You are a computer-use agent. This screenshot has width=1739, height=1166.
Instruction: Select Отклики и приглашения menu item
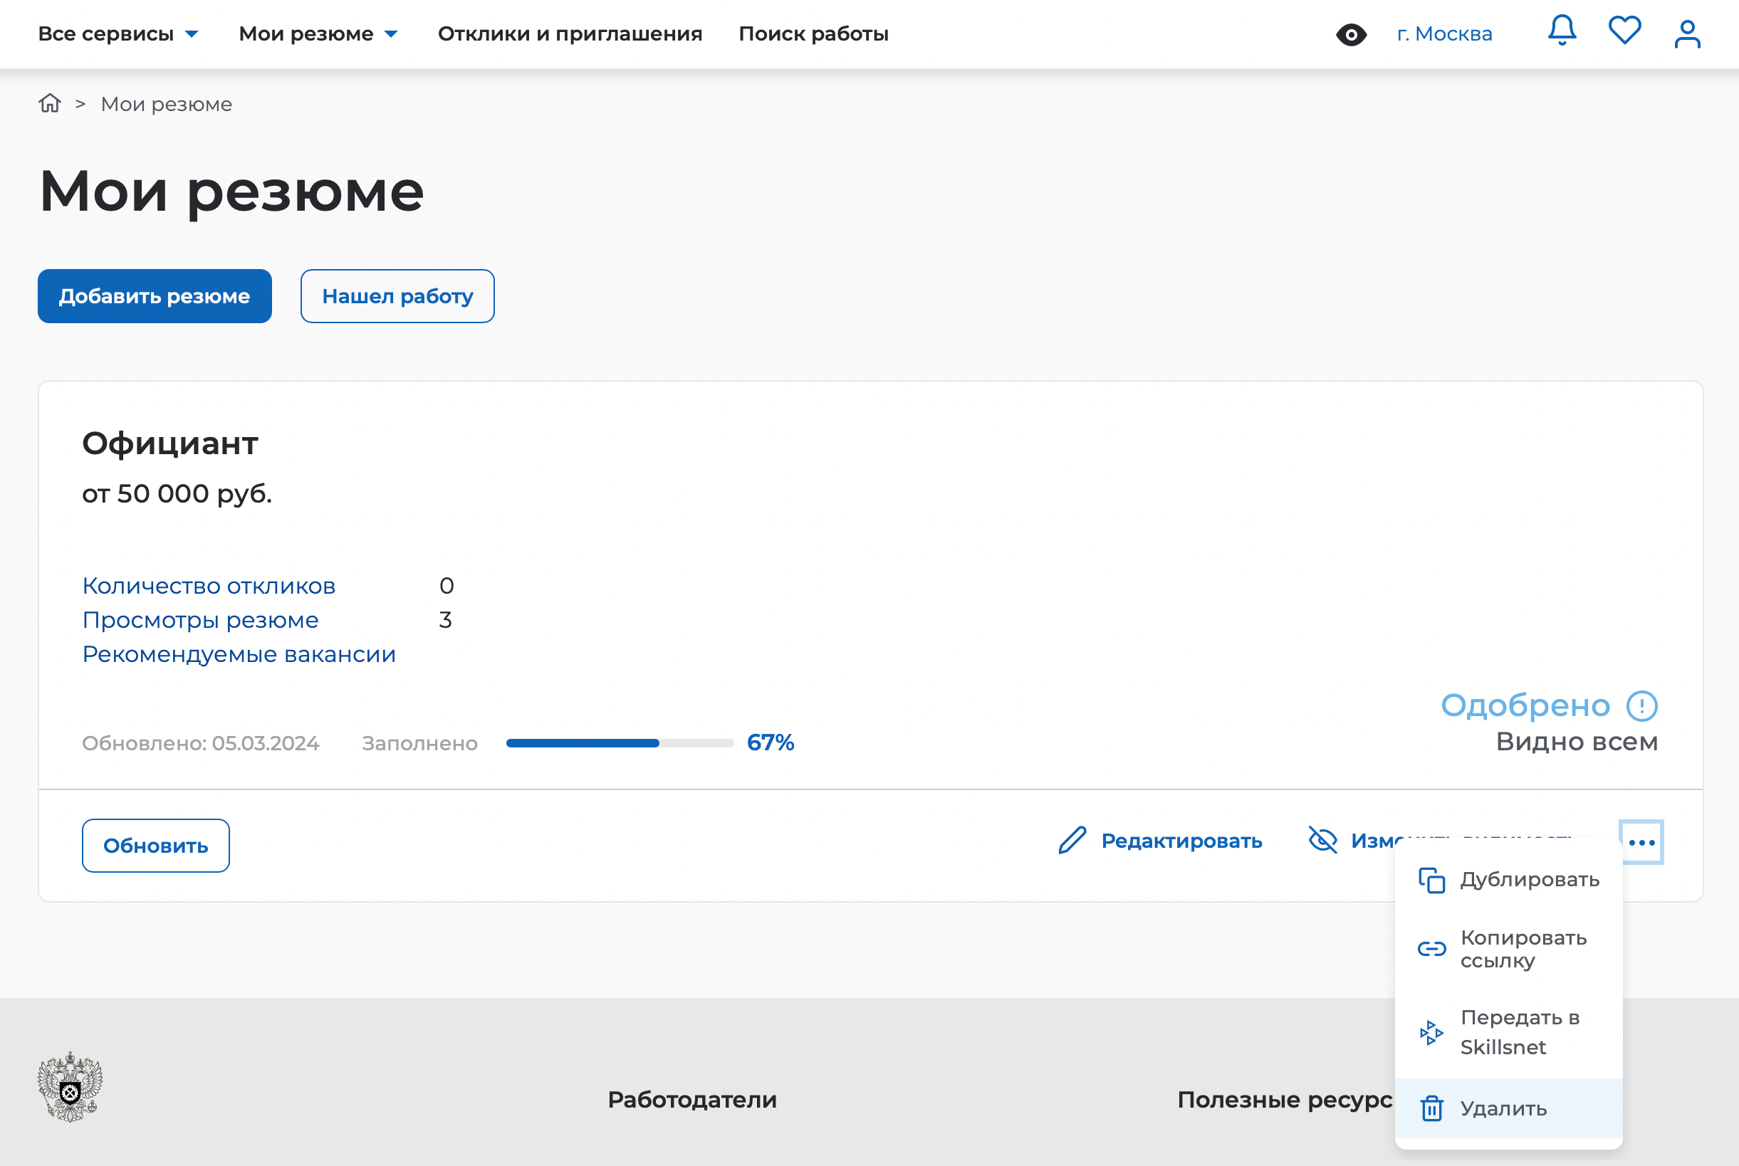(570, 33)
